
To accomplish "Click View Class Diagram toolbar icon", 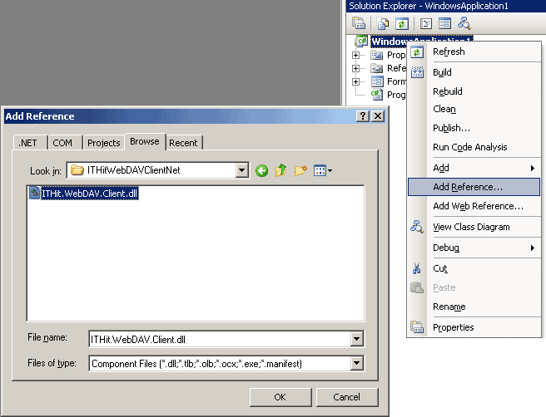I will pos(464,23).
